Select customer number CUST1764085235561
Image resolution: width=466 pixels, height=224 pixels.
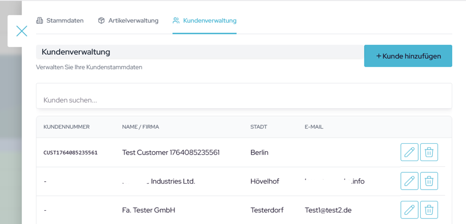pyautogui.click(x=71, y=153)
